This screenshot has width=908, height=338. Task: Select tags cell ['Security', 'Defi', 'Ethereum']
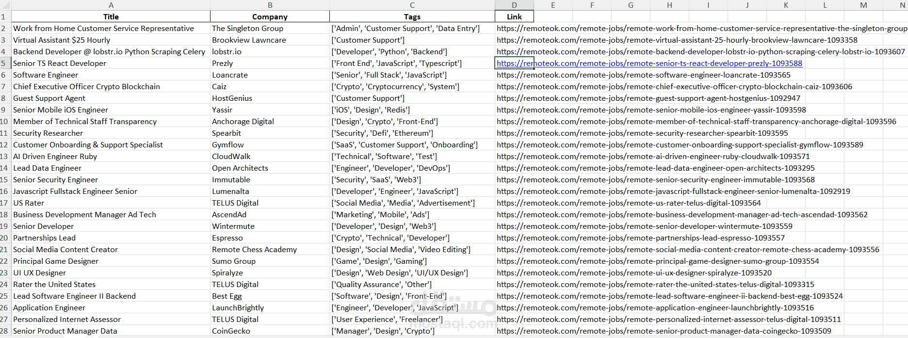click(412, 133)
